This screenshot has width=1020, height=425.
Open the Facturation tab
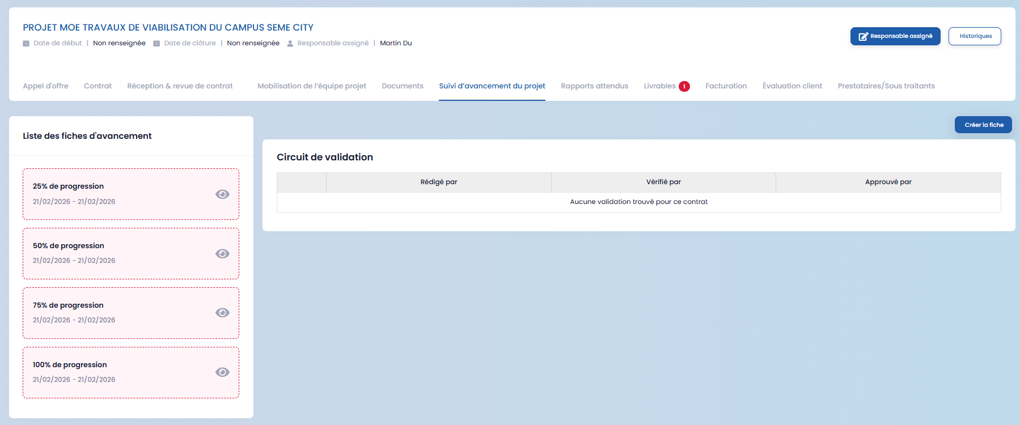(x=726, y=86)
